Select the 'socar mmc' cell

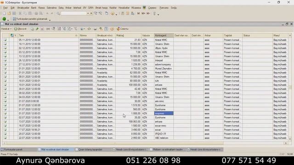[x=164, y=126]
